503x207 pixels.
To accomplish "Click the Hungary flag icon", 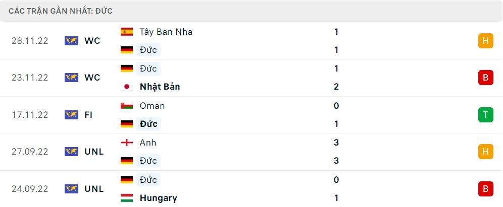I will click(x=127, y=198).
